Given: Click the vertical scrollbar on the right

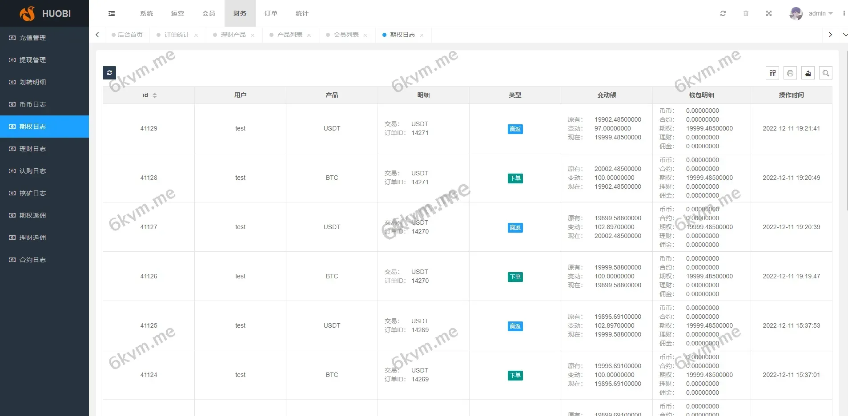Looking at the screenshot, I should click(846, 133).
